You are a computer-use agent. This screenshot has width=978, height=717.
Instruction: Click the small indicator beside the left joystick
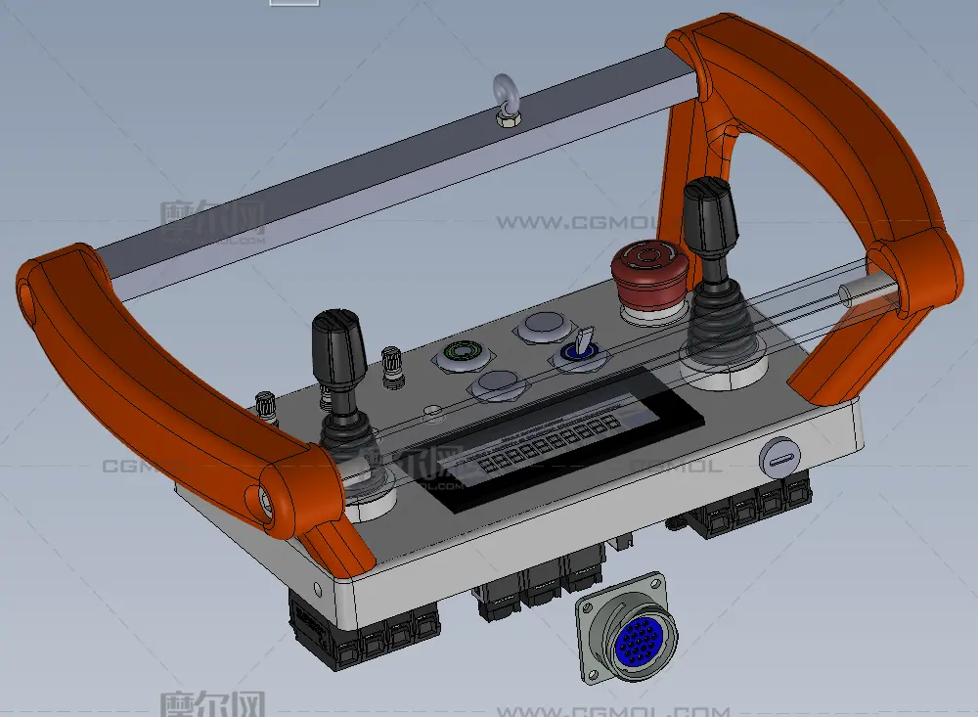[x=431, y=411]
